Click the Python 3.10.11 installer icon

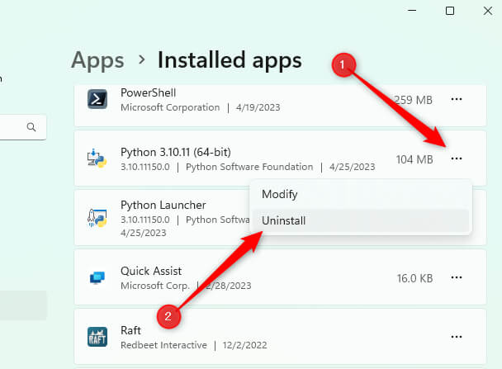click(x=97, y=158)
